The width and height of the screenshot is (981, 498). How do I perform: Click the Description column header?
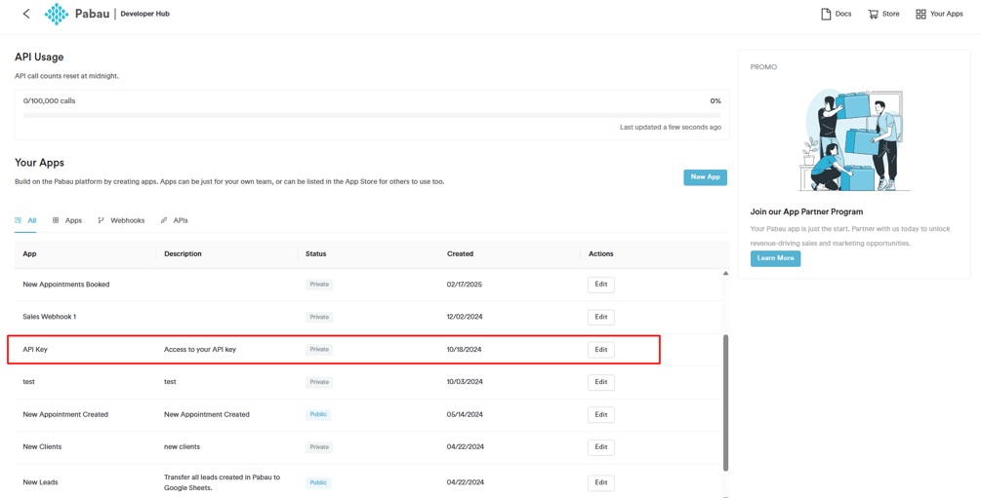point(183,253)
